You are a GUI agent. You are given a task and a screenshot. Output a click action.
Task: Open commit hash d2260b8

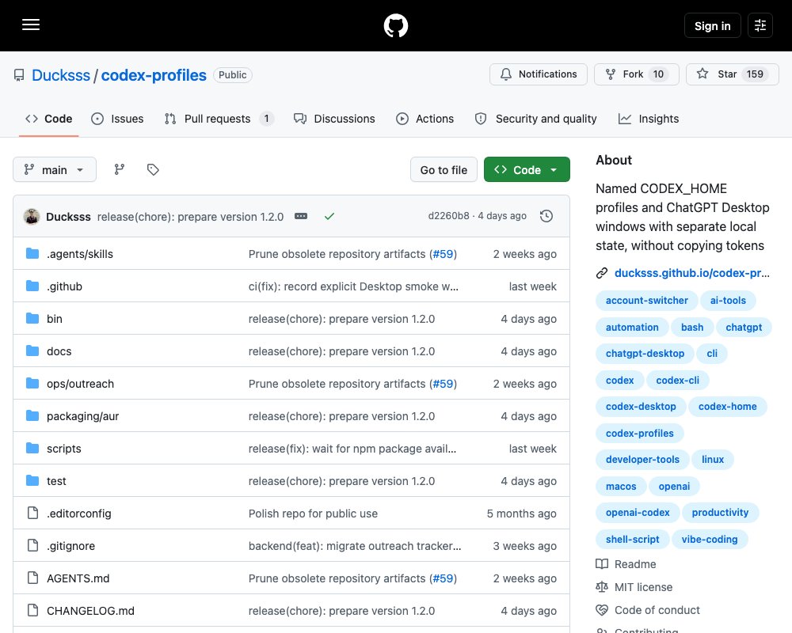click(448, 216)
